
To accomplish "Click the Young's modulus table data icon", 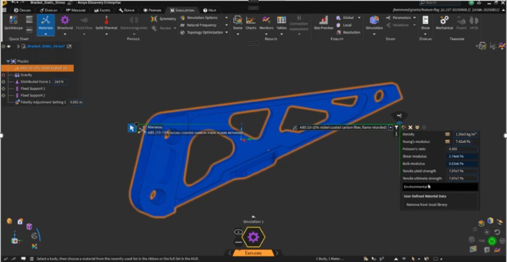I will pyautogui.click(x=447, y=142).
